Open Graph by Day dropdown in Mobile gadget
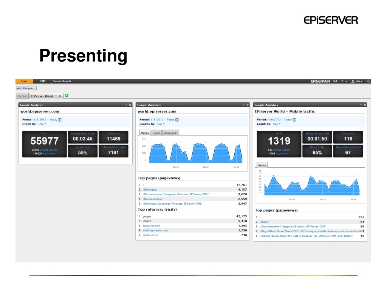 click(x=277, y=124)
